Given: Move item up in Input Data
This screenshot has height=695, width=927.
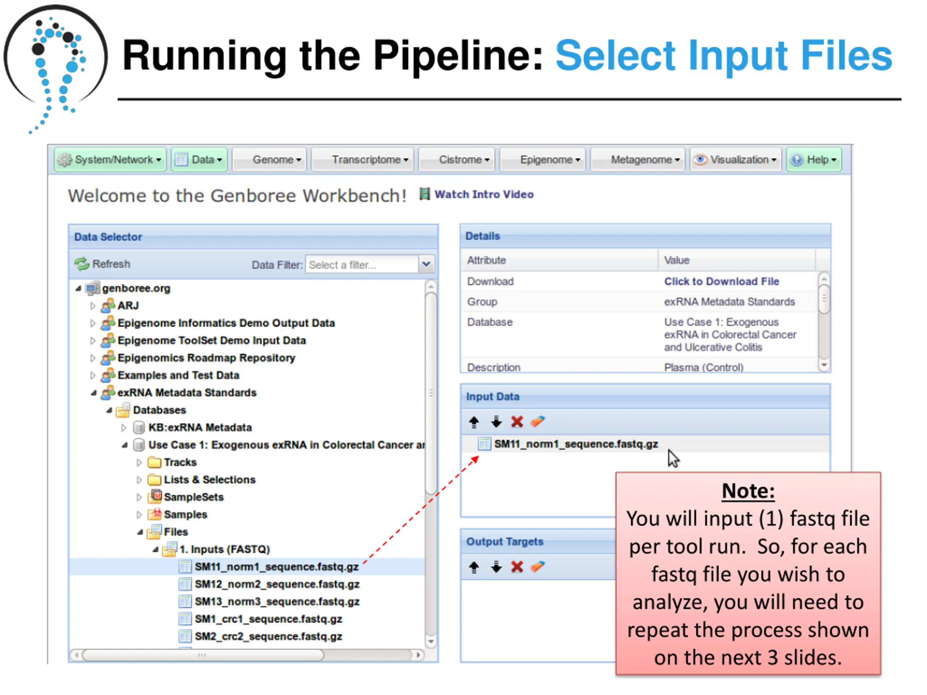Looking at the screenshot, I should 474,422.
